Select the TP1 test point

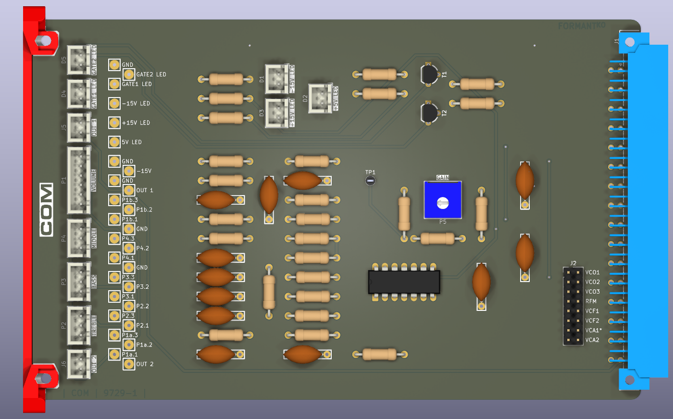370,181
